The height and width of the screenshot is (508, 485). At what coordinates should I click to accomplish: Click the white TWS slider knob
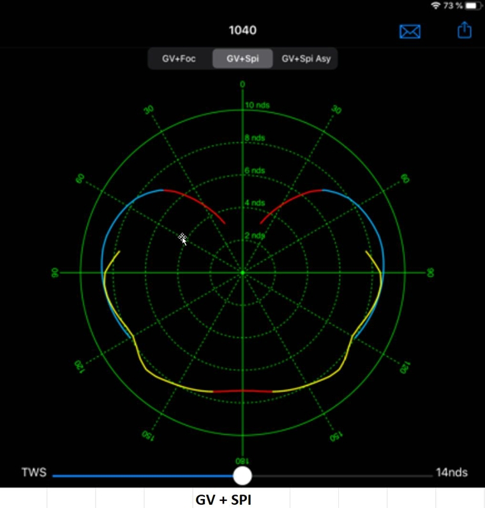pyautogui.click(x=242, y=475)
